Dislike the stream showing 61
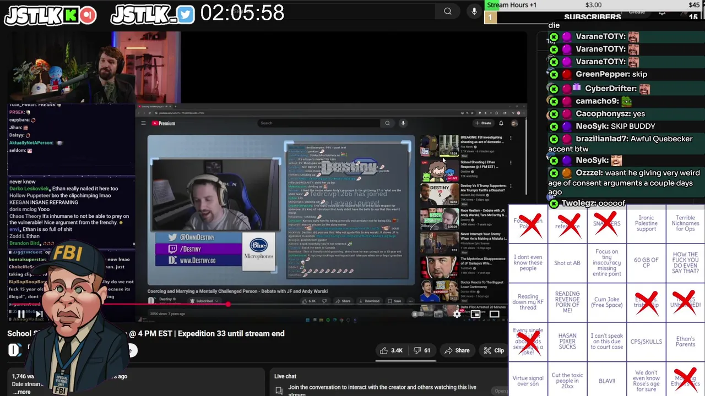The height and width of the screenshot is (396, 705). coord(422,350)
